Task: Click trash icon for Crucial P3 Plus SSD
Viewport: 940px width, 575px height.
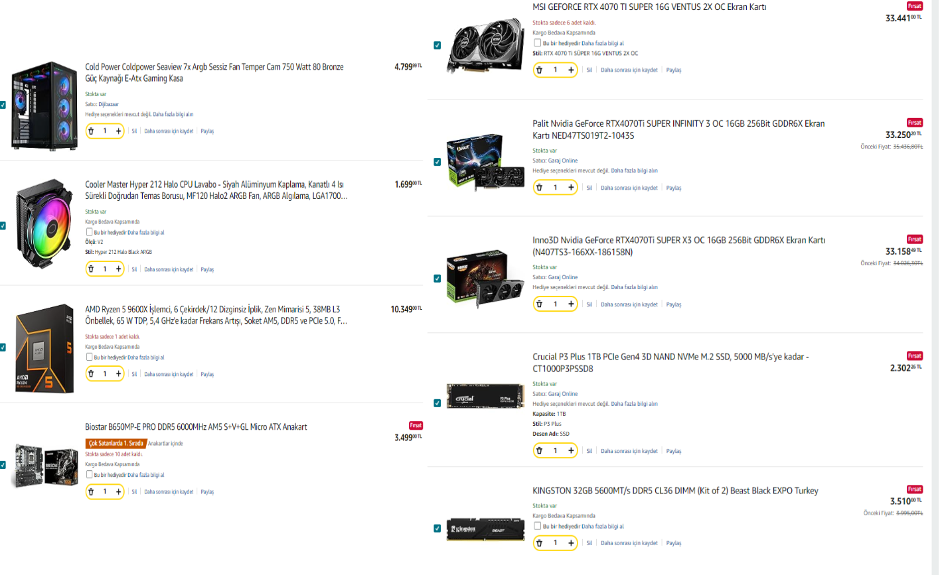Action: 539,451
